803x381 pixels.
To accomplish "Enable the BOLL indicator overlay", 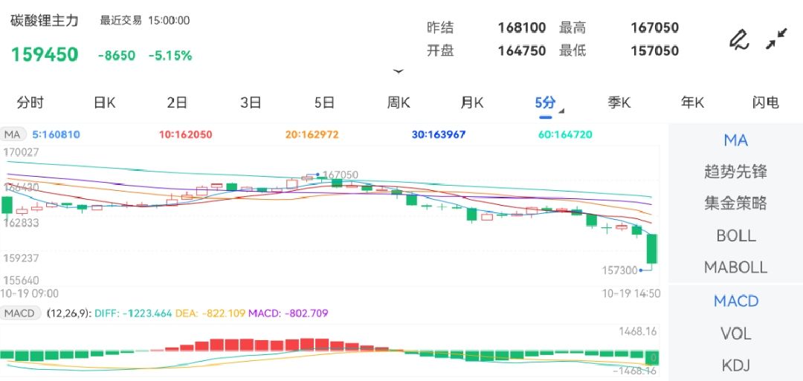I will tap(735, 235).
